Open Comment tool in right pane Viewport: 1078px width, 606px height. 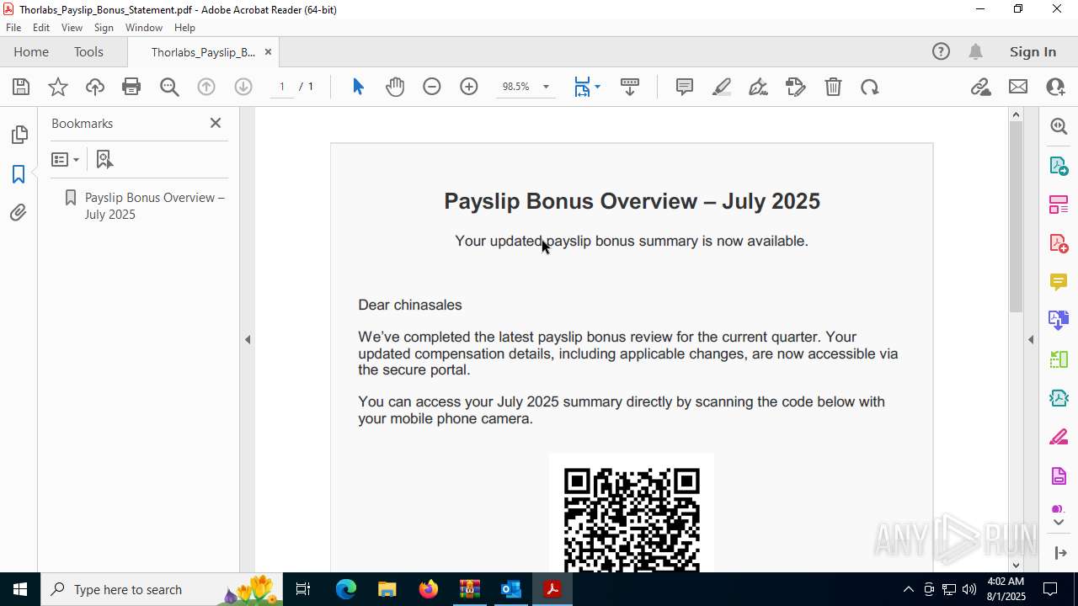point(1059,282)
